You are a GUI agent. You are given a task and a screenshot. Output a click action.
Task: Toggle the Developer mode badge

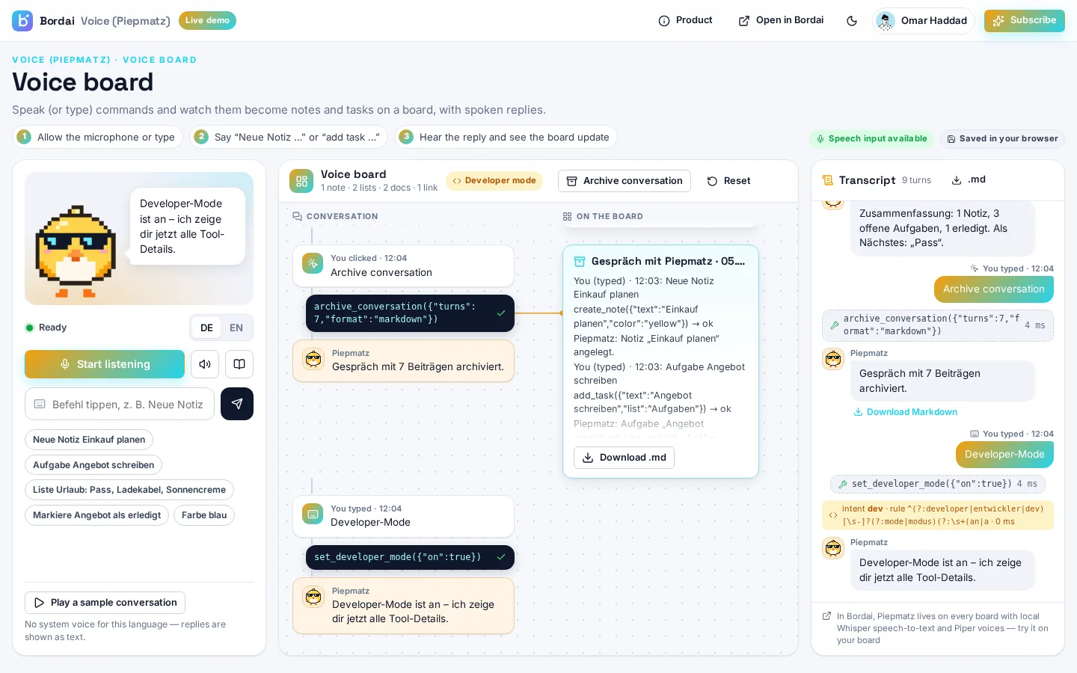point(494,181)
